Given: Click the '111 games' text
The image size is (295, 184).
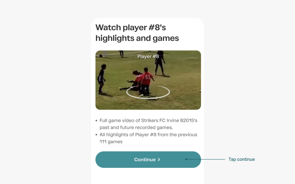Looking at the screenshot, I should [111, 142].
